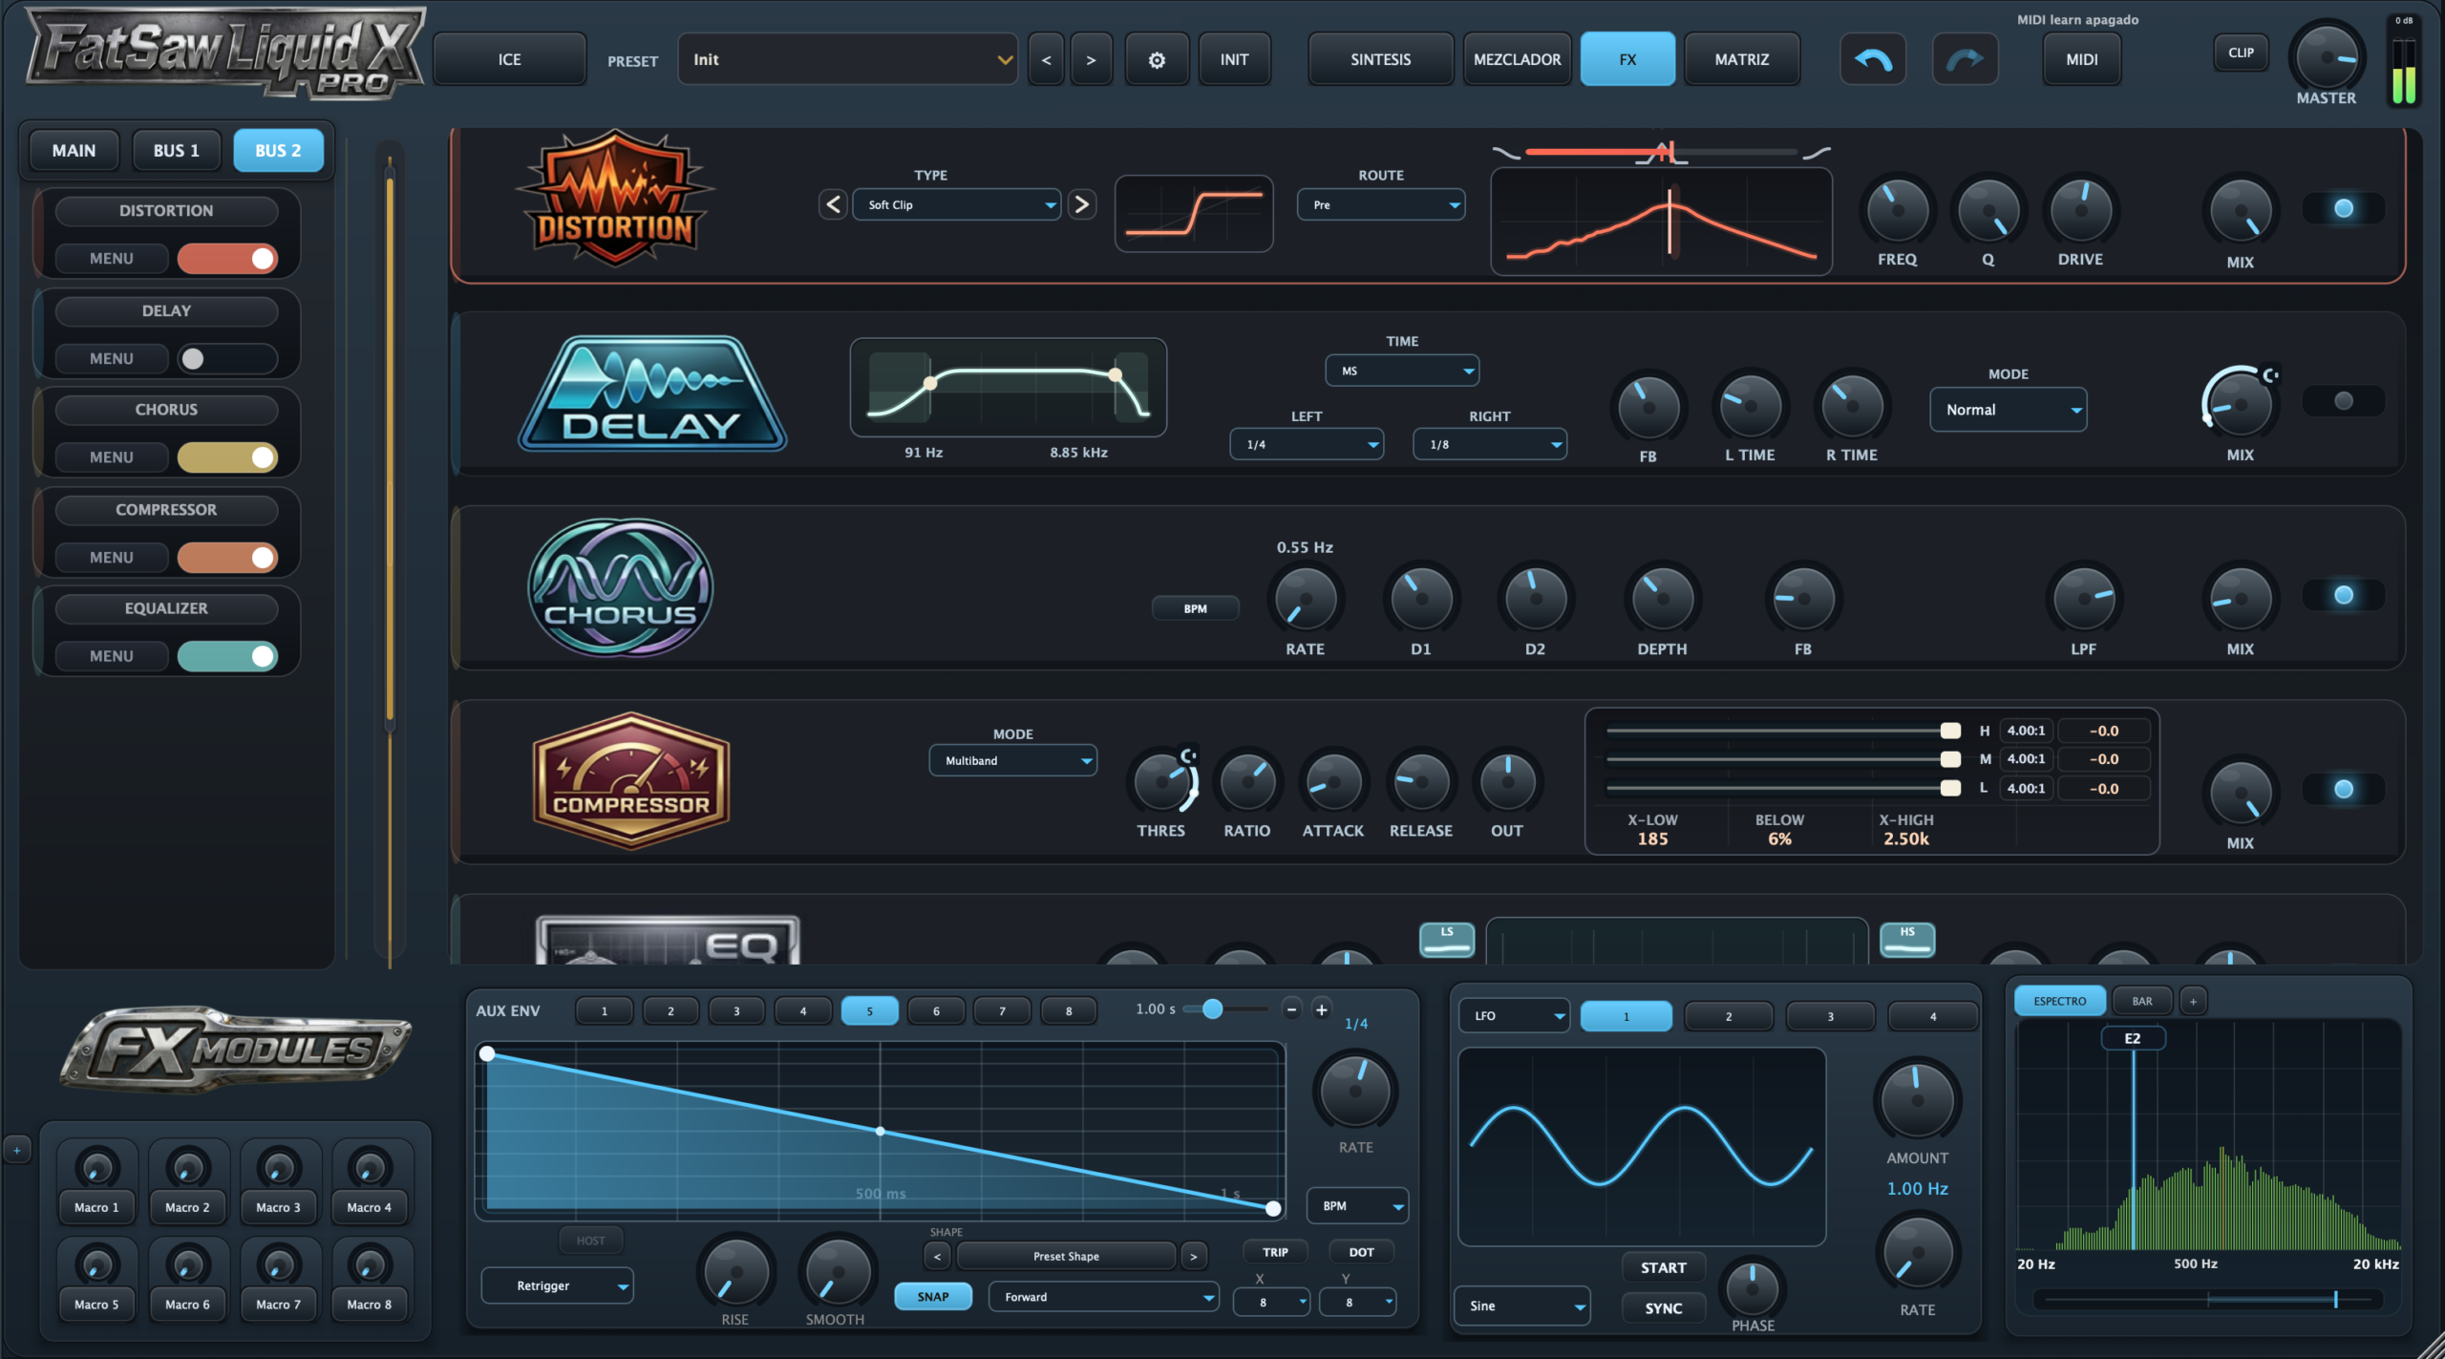Enable Delay switch in sidebar
This screenshot has width=2445, height=1359.
[227, 358]
